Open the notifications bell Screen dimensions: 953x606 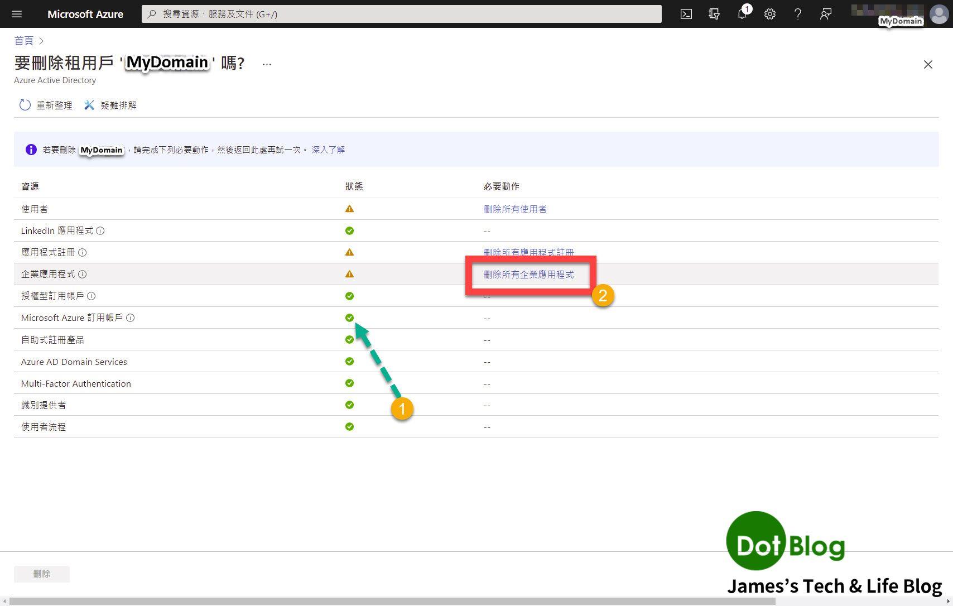[742, 14]
